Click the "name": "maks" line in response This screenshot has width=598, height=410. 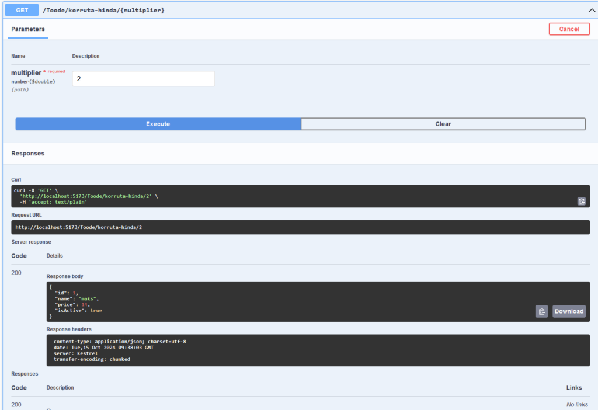click(77, 298)
